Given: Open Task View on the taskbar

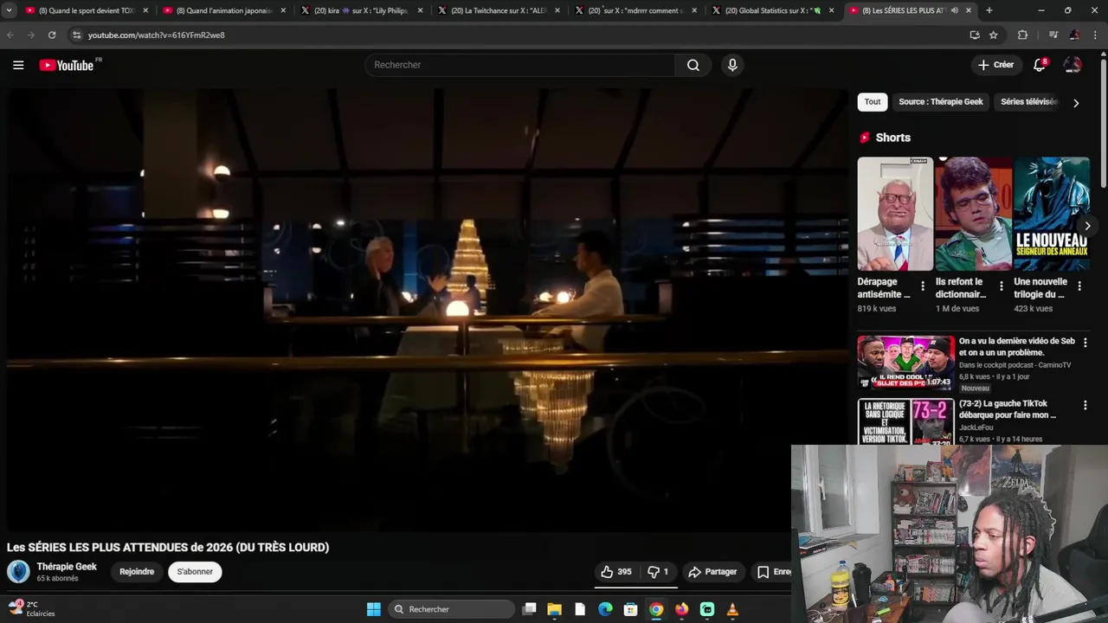Looking at the screenshot, I should click(x=530, y=609).
